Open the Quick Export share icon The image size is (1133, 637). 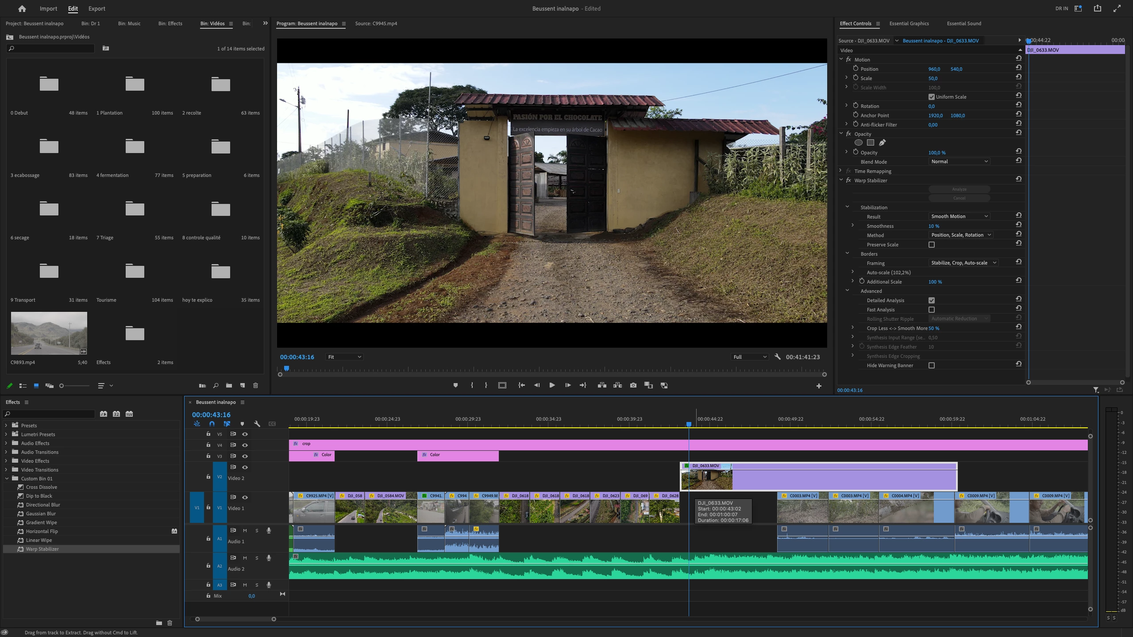point(1097,8)
